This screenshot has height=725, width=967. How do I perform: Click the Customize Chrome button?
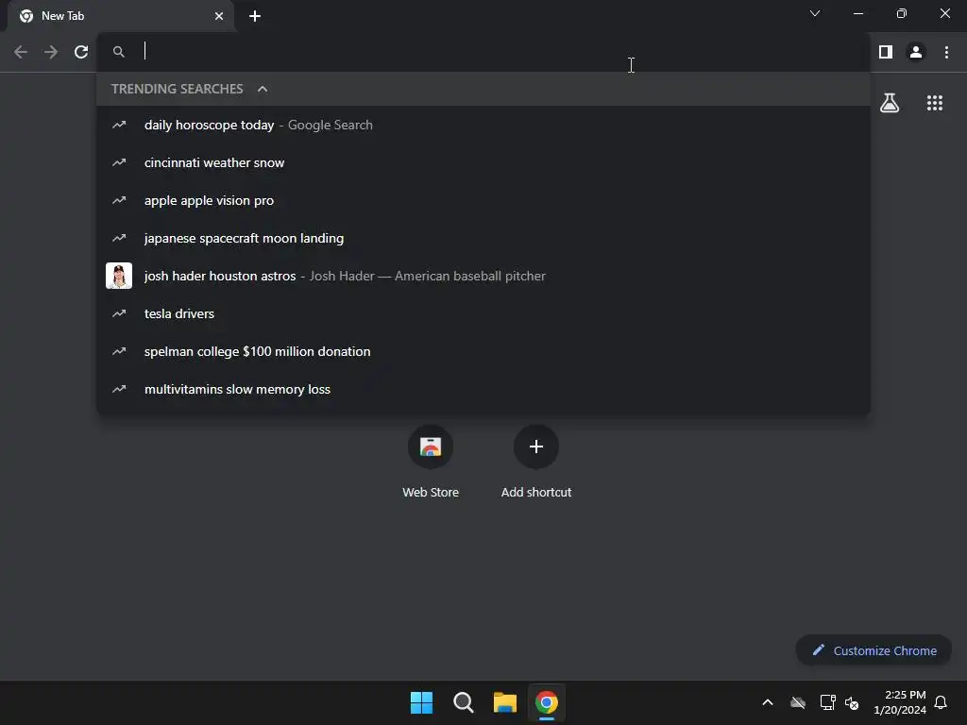(874, 650)
